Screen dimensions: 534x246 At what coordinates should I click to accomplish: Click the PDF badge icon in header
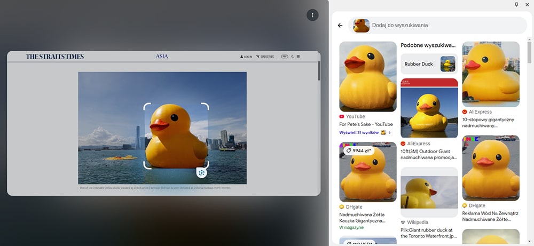284,56
